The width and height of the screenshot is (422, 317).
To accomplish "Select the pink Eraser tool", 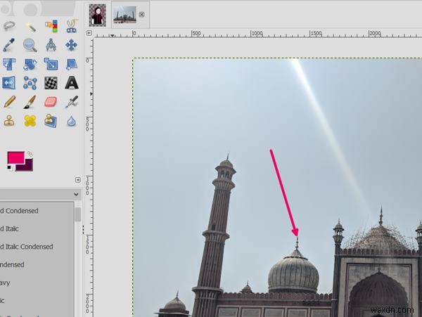I will click(51, 102).
